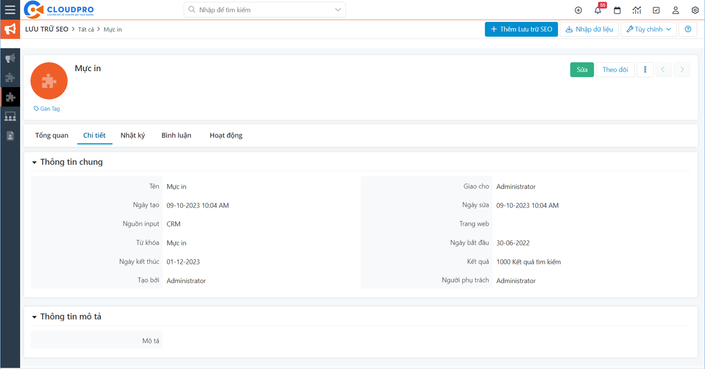
Task: Focus the Nhập để tìm kiếm search field
Action: click(x=265, y=10)
